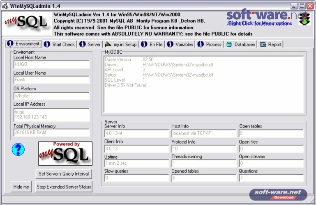Open the Start Check tab
Image resolution: width=316 pixels, height=205 pixels.
(x=60, y=44)
